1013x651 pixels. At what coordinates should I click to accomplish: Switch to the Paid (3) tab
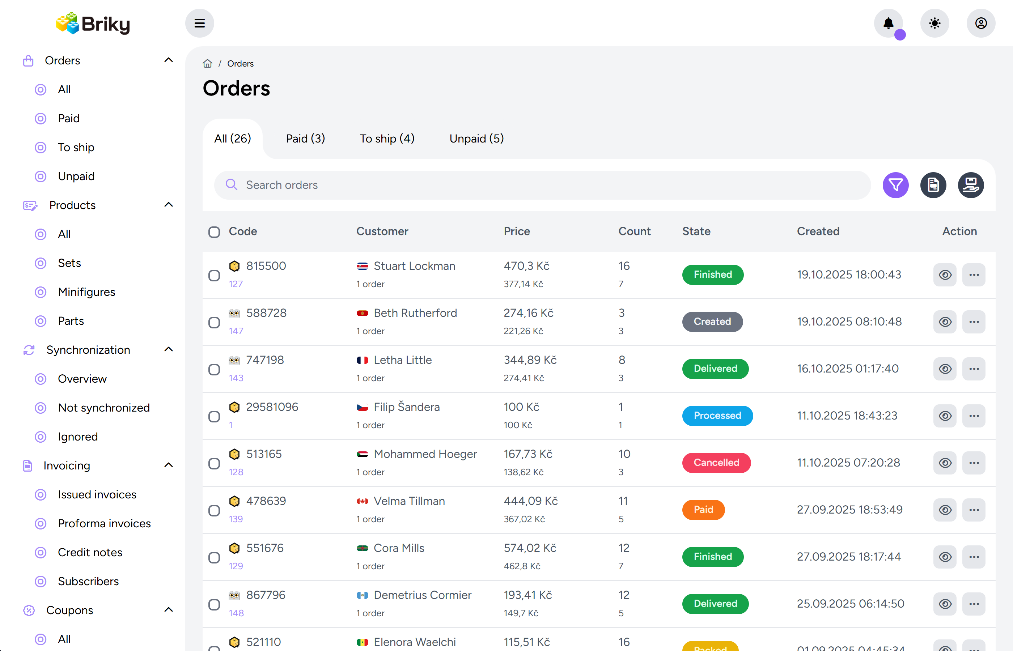click(x=305, y=139)
